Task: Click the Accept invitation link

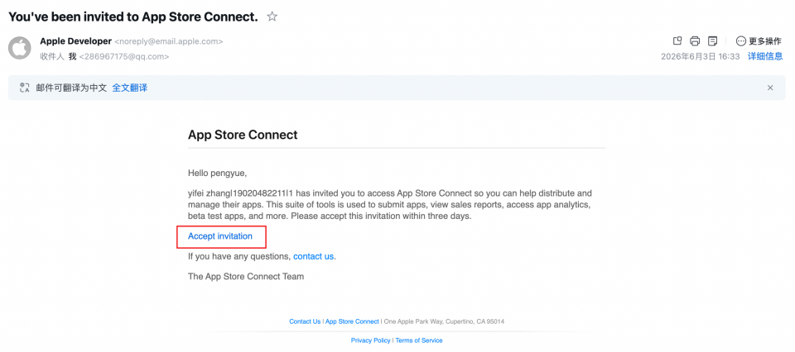Action: [x=220, y=236]
